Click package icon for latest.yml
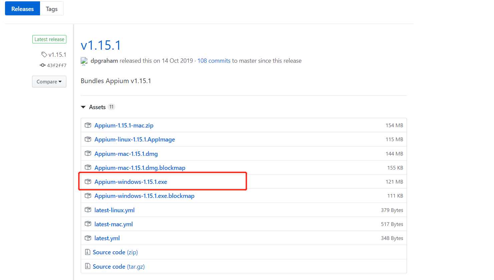This screenshot has height=280, width=494. click(88, 238)
